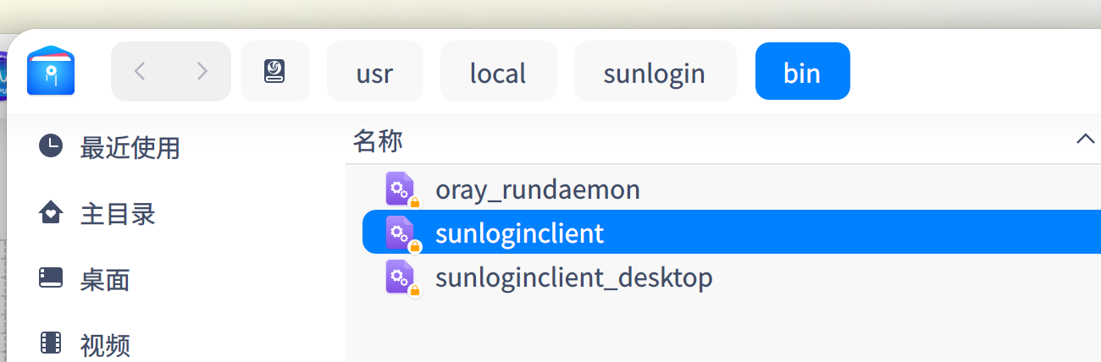
Task: Open Videos (视频) in sidebar
Action: point(105,344)
